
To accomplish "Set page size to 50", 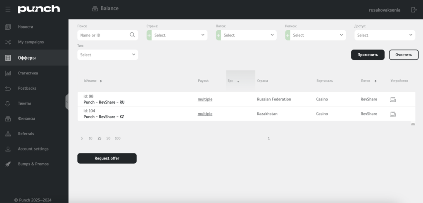I will coord(108,138).
